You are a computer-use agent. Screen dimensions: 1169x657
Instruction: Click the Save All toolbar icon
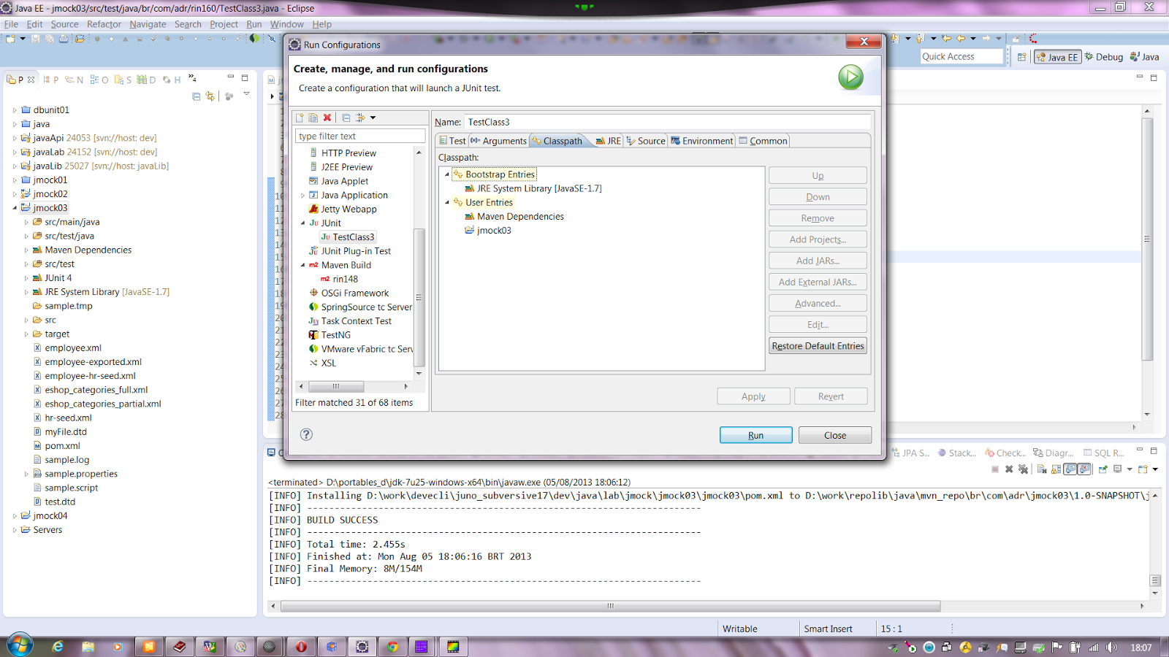49,39
